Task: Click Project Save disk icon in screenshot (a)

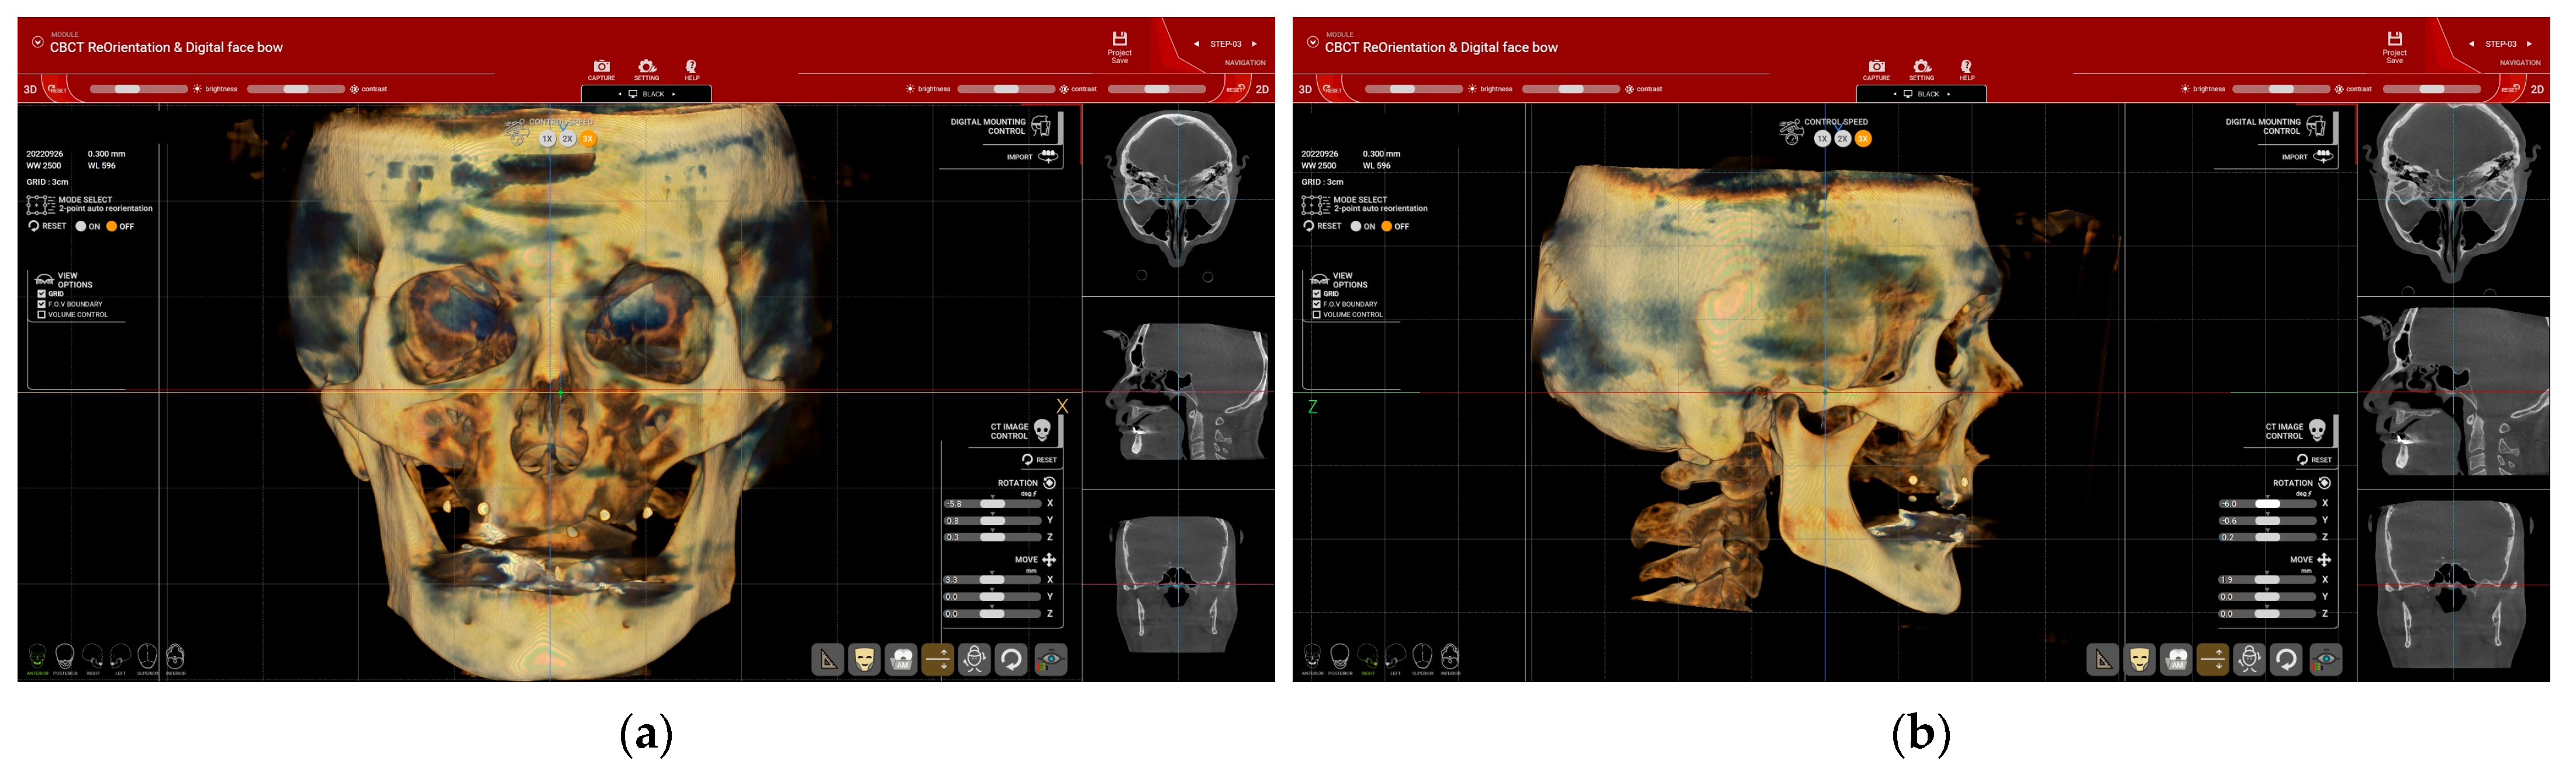Action: [x=1119, y=39]
